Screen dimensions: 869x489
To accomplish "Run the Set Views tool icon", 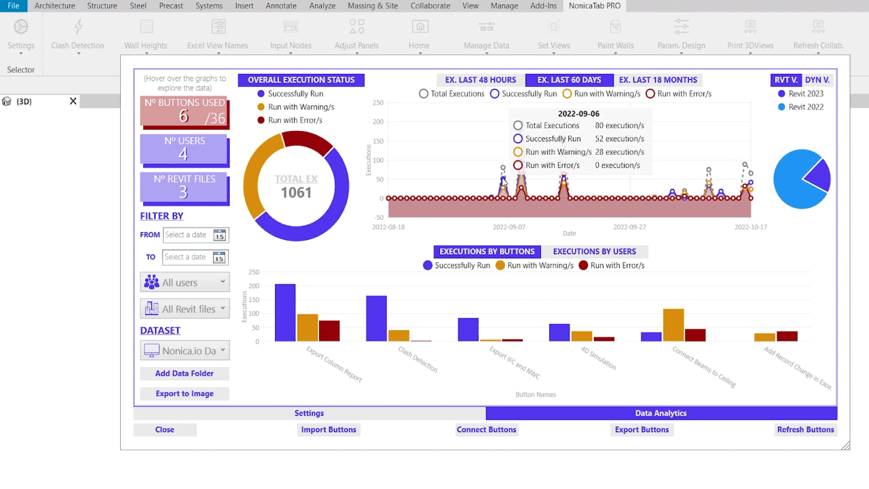I will click(553, 27).
